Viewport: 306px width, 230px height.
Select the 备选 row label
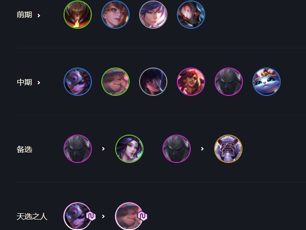(24, 149)
